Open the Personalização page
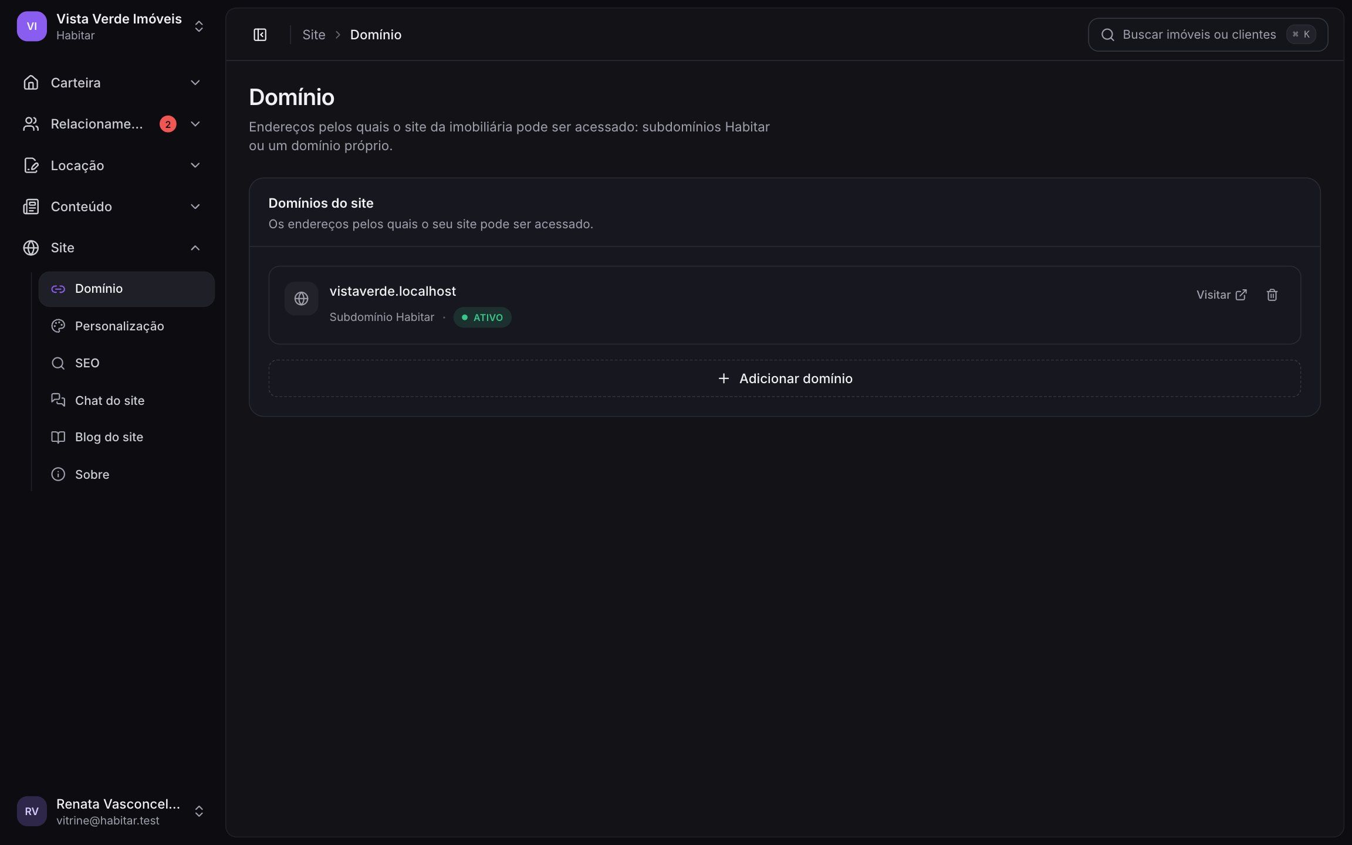The height and width of the screenshot is (845, 1352). coord(127,326)
